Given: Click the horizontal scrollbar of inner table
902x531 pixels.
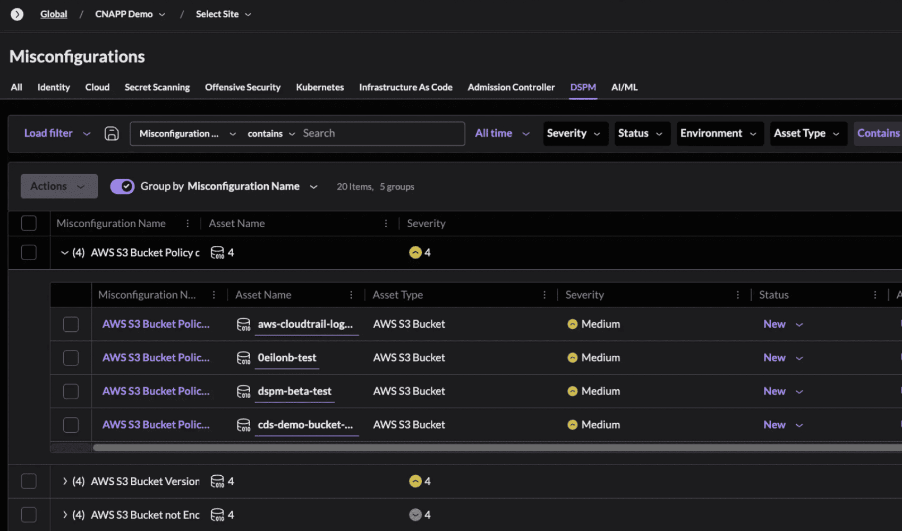Looking at the screenshot, I should (x=497, y=448).
